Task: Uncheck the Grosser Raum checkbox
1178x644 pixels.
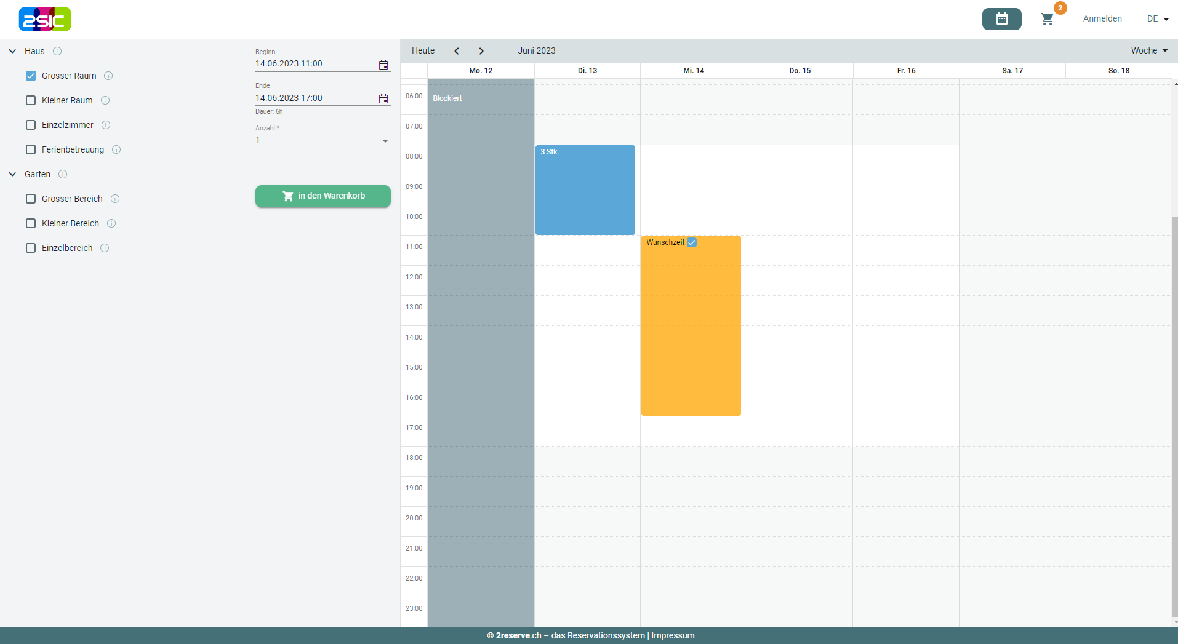Action: (x=31, y=76)
